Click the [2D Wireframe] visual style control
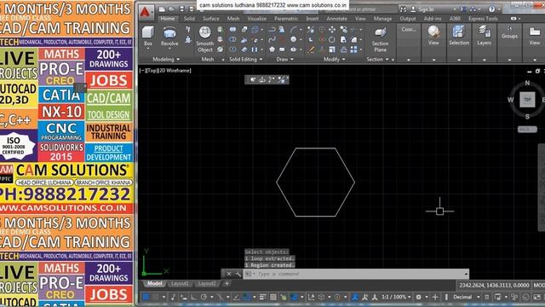 [174, 70]
